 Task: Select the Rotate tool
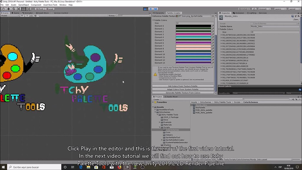click(x=13, y=9)
